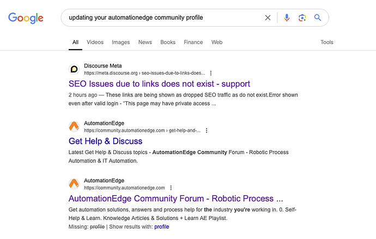Click the struck-through 'profile' missing term
The width and height of the screenshot is (376, 239).
tap(98, 227)
